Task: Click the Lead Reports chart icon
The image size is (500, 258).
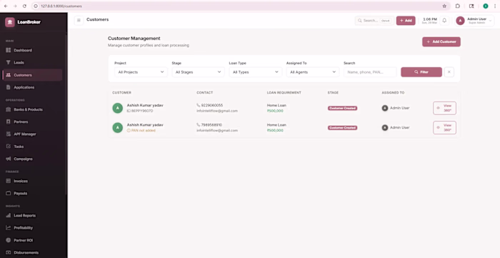Action: pos(9,216)
